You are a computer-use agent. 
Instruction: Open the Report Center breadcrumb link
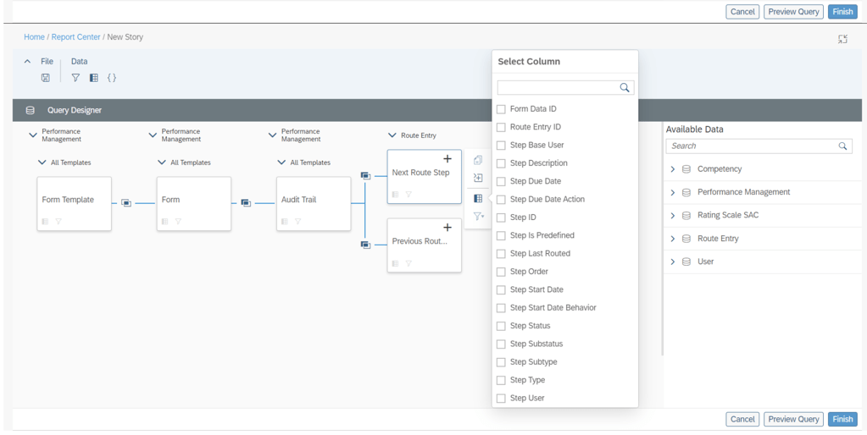point(75,37)
